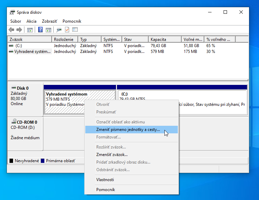Image resolution: width=259 pixels, height=200 pixels.
Task: Open help via blue question mark icon
Action: [x=41, y=30]
